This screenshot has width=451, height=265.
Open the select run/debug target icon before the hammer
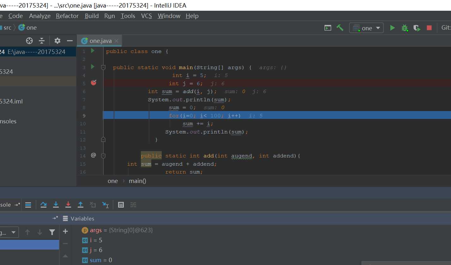[328, 28]
